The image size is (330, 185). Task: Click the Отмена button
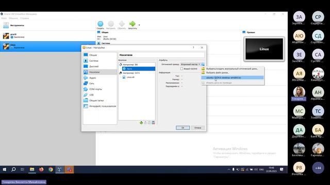pos(197,128)
